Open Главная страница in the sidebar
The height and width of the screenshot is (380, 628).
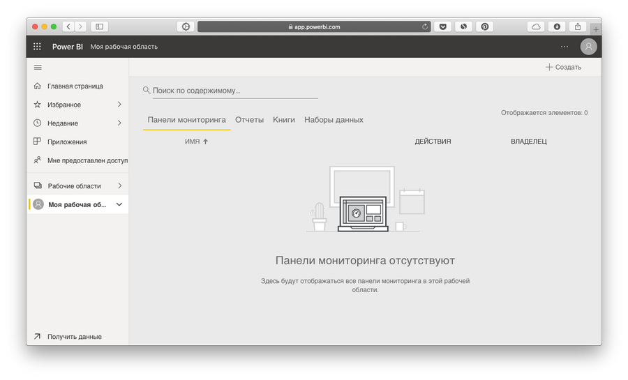[x=75, y=86]
